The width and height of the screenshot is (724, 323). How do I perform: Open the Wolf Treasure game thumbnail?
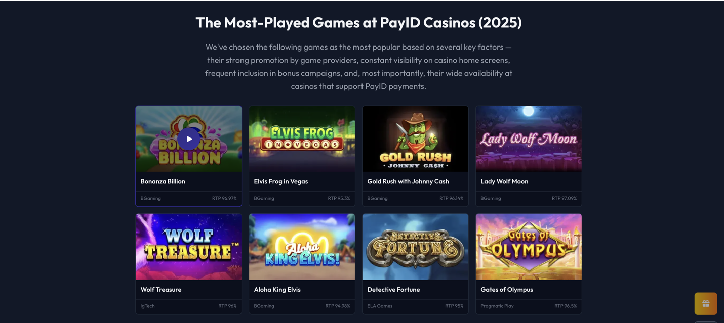[x=188, y=246]
